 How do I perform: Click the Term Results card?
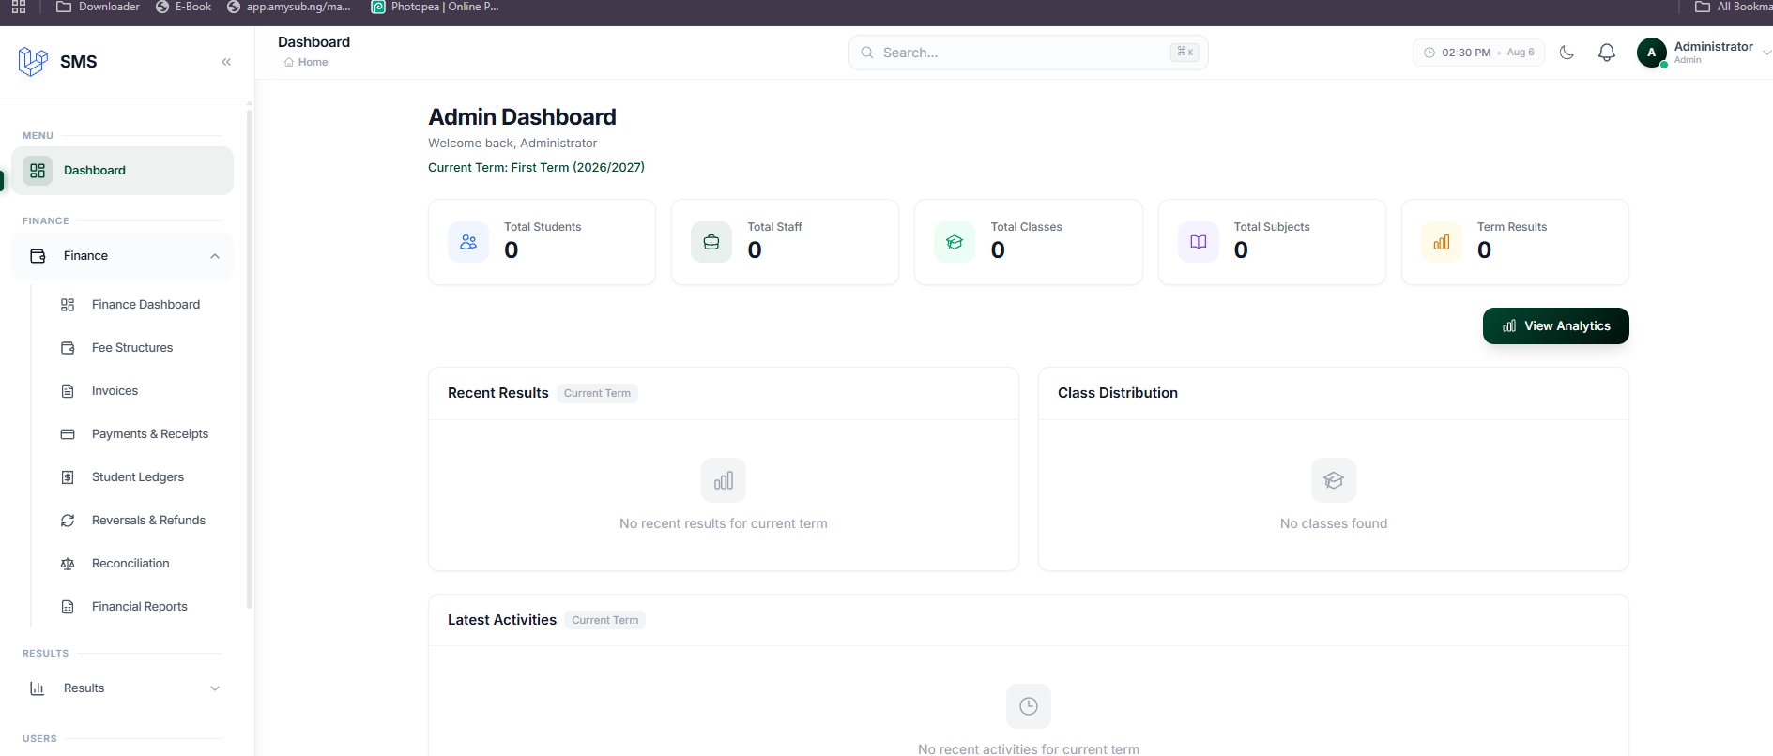(x=1515, y=242)
